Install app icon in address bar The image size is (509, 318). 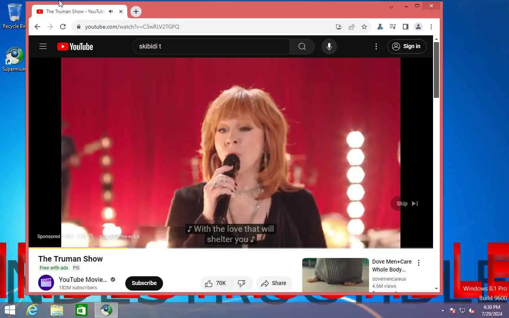click(x=339, y=27)
